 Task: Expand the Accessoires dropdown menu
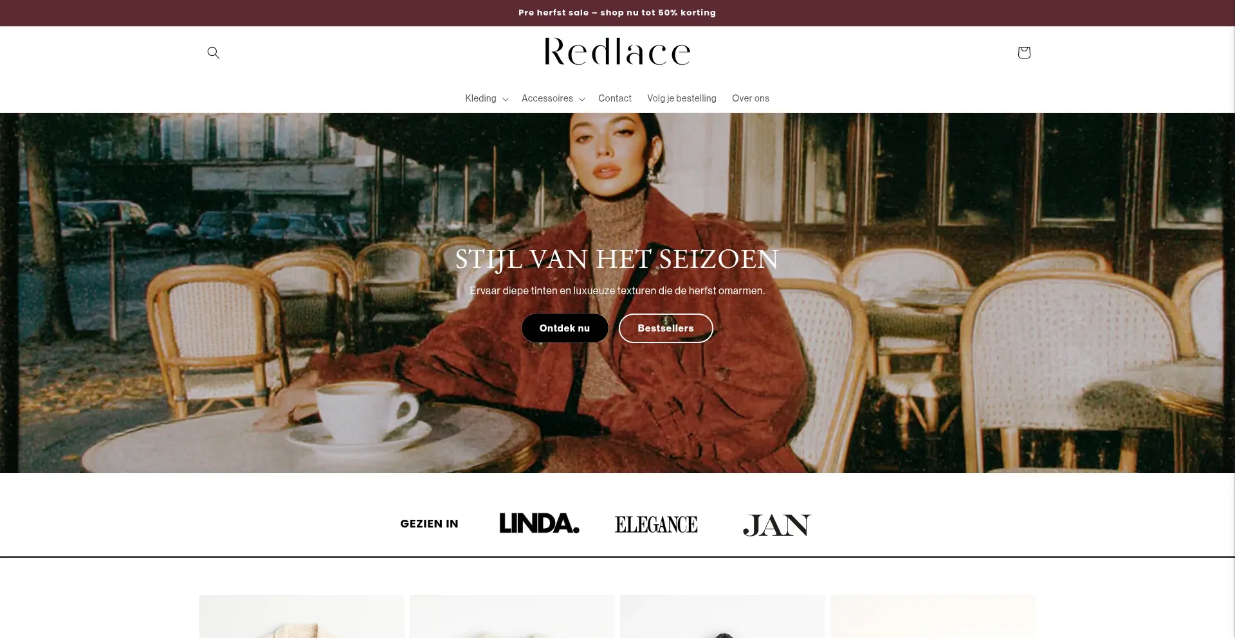click(x=553, y=98)
